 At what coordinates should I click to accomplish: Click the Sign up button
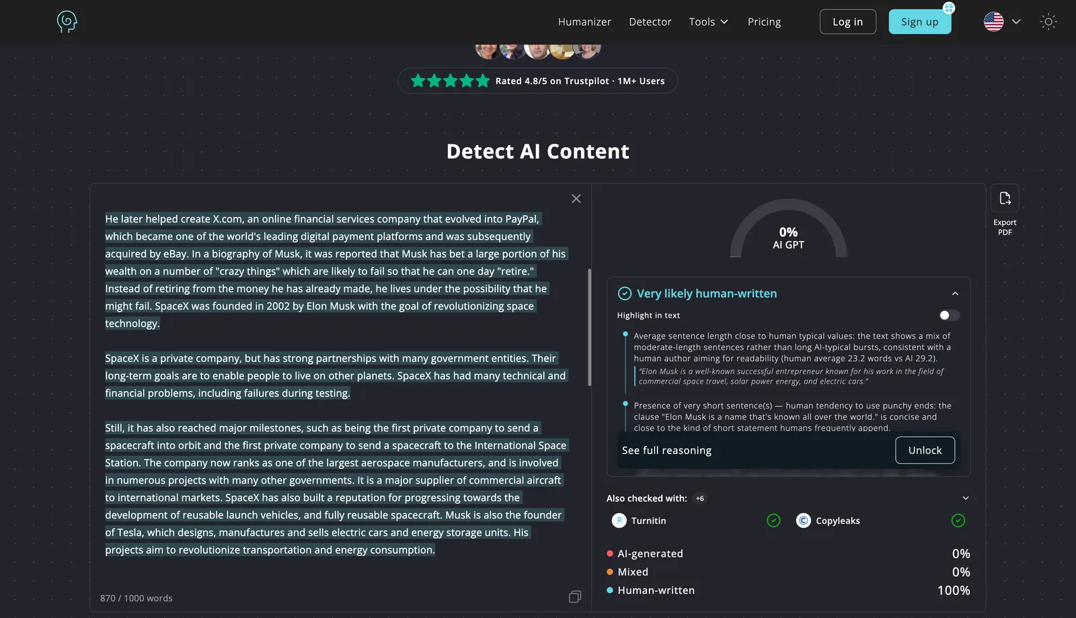[x=919, y=21]
